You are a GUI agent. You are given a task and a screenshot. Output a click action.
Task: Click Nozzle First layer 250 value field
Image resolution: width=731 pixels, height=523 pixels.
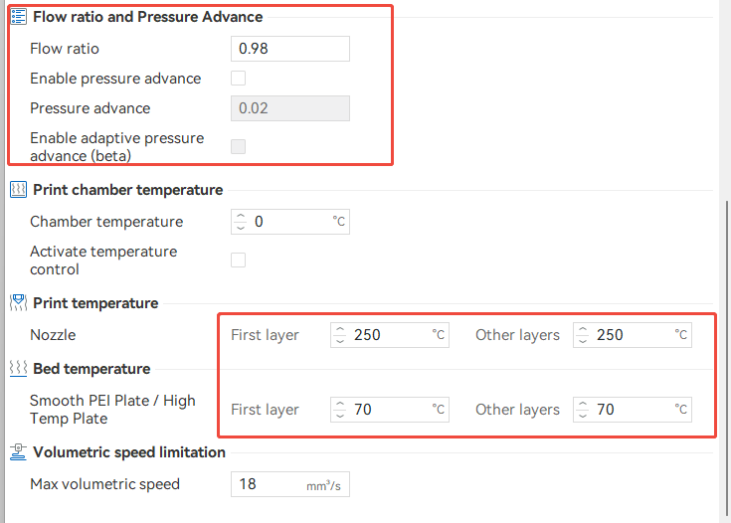388,335
